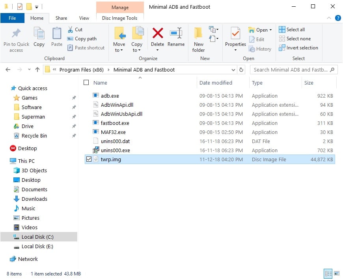343x279 pixels.
Task: Unpin Recycle Bin from Quick access
Action: pyautogui.click(x=74, y=136)
